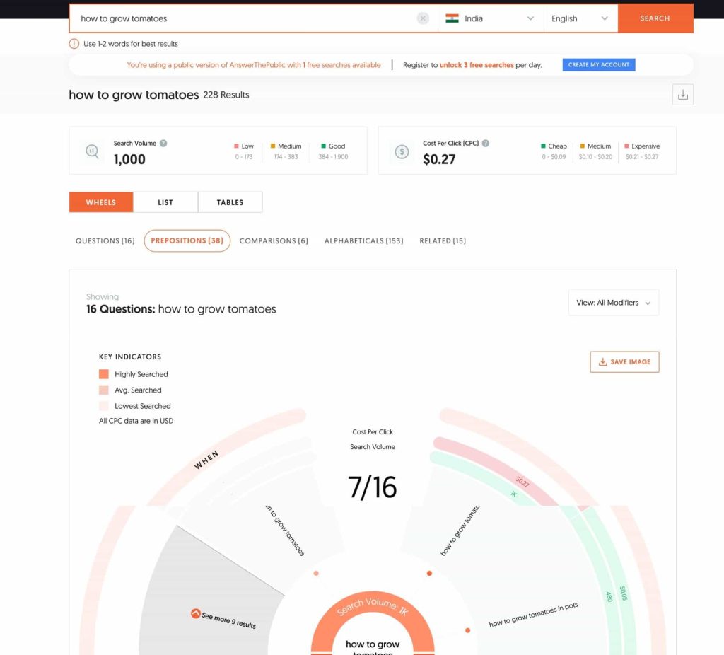Click the Search Volume Medium 174 - 383 legend
The height and width of the screenshot is (655, 724).
click(x=286, y=151)
